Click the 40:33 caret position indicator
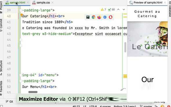This screenshot has width=171, height=107. [76, 106]
